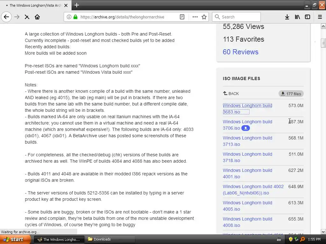
Task: Switch to Downloads folder taskbar button
Action: 110,240
